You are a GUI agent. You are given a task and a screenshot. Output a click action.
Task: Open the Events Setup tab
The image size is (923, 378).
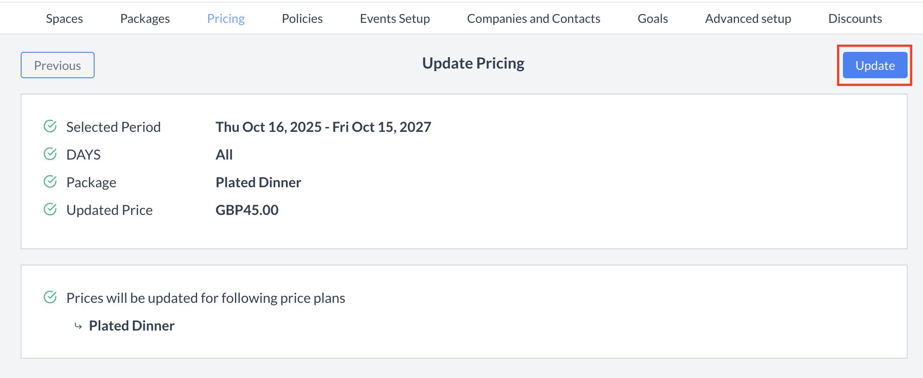(395, 18)
